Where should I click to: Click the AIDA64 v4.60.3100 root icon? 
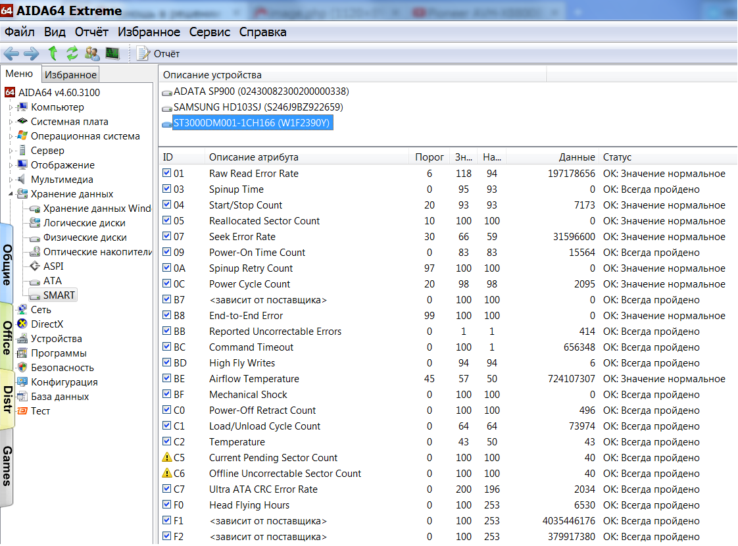(x=10, y=92)
